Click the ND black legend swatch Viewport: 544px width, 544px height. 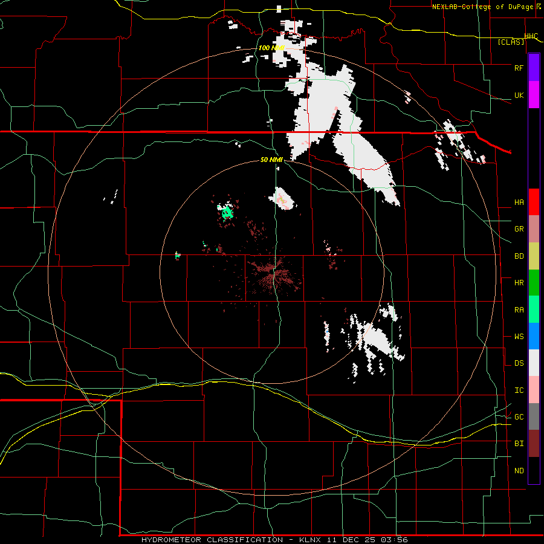click(x=534, y=470)
